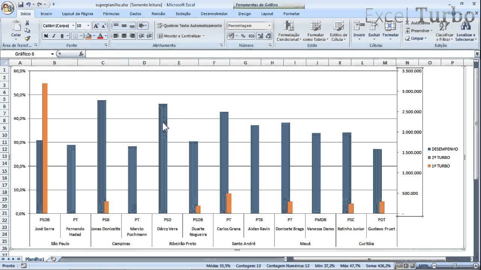Screen dimensions: 481x270
Task: Increase the font size
Action: point(96,26)
